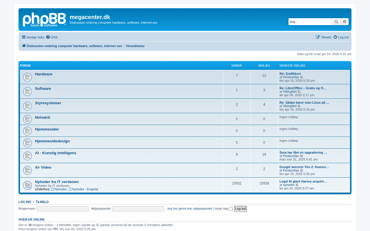The width and height of the screenshot is (370, 231).
Task: Submit the login form with Log ind button
Action: coord(240,209)
